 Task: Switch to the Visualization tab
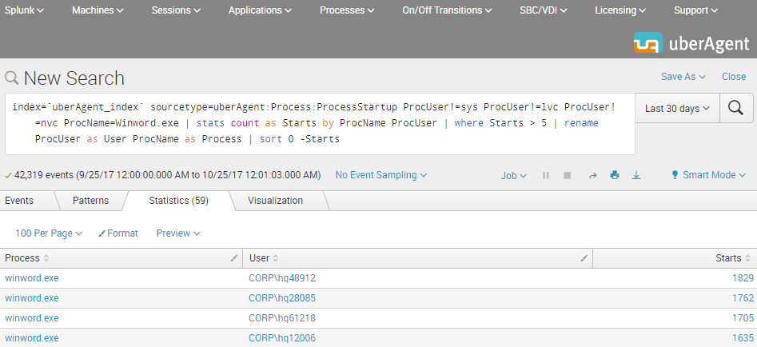click(x=275, y=201)
